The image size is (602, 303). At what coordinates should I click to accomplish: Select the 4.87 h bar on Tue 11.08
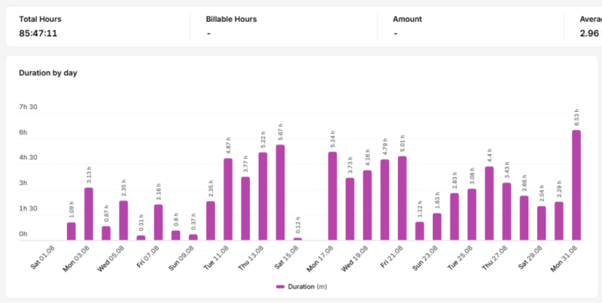[x=228, y=199]
